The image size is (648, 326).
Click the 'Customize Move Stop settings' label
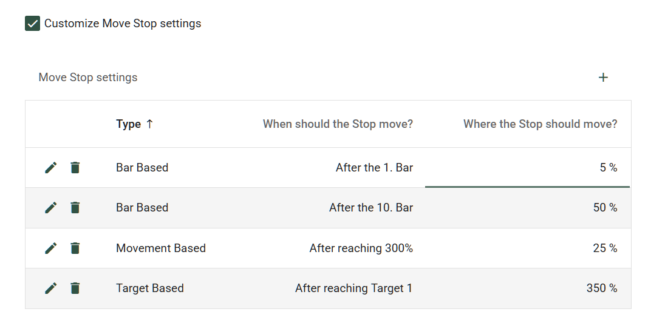coord(123,24)
